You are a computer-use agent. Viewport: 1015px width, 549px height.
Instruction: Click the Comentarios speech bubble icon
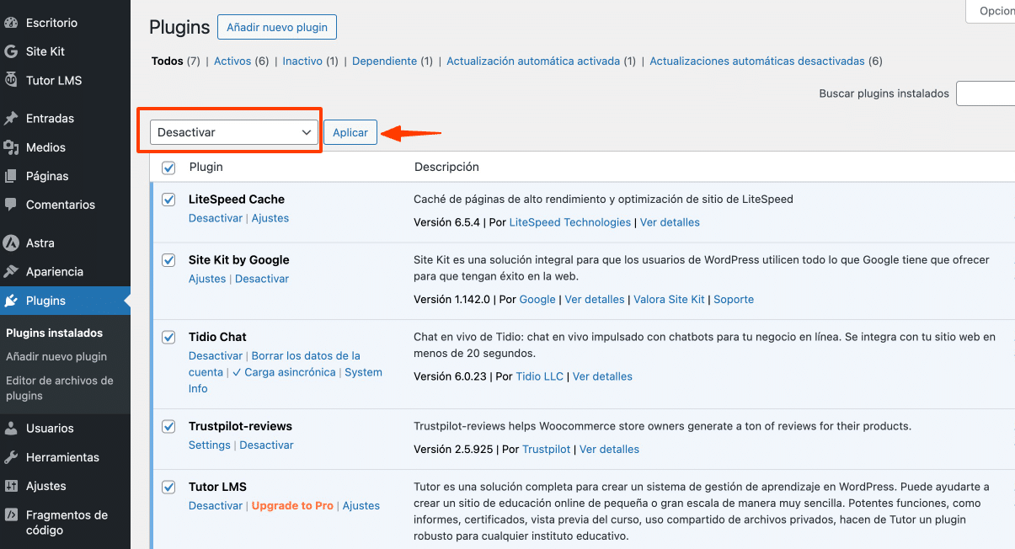coord(11,205)
